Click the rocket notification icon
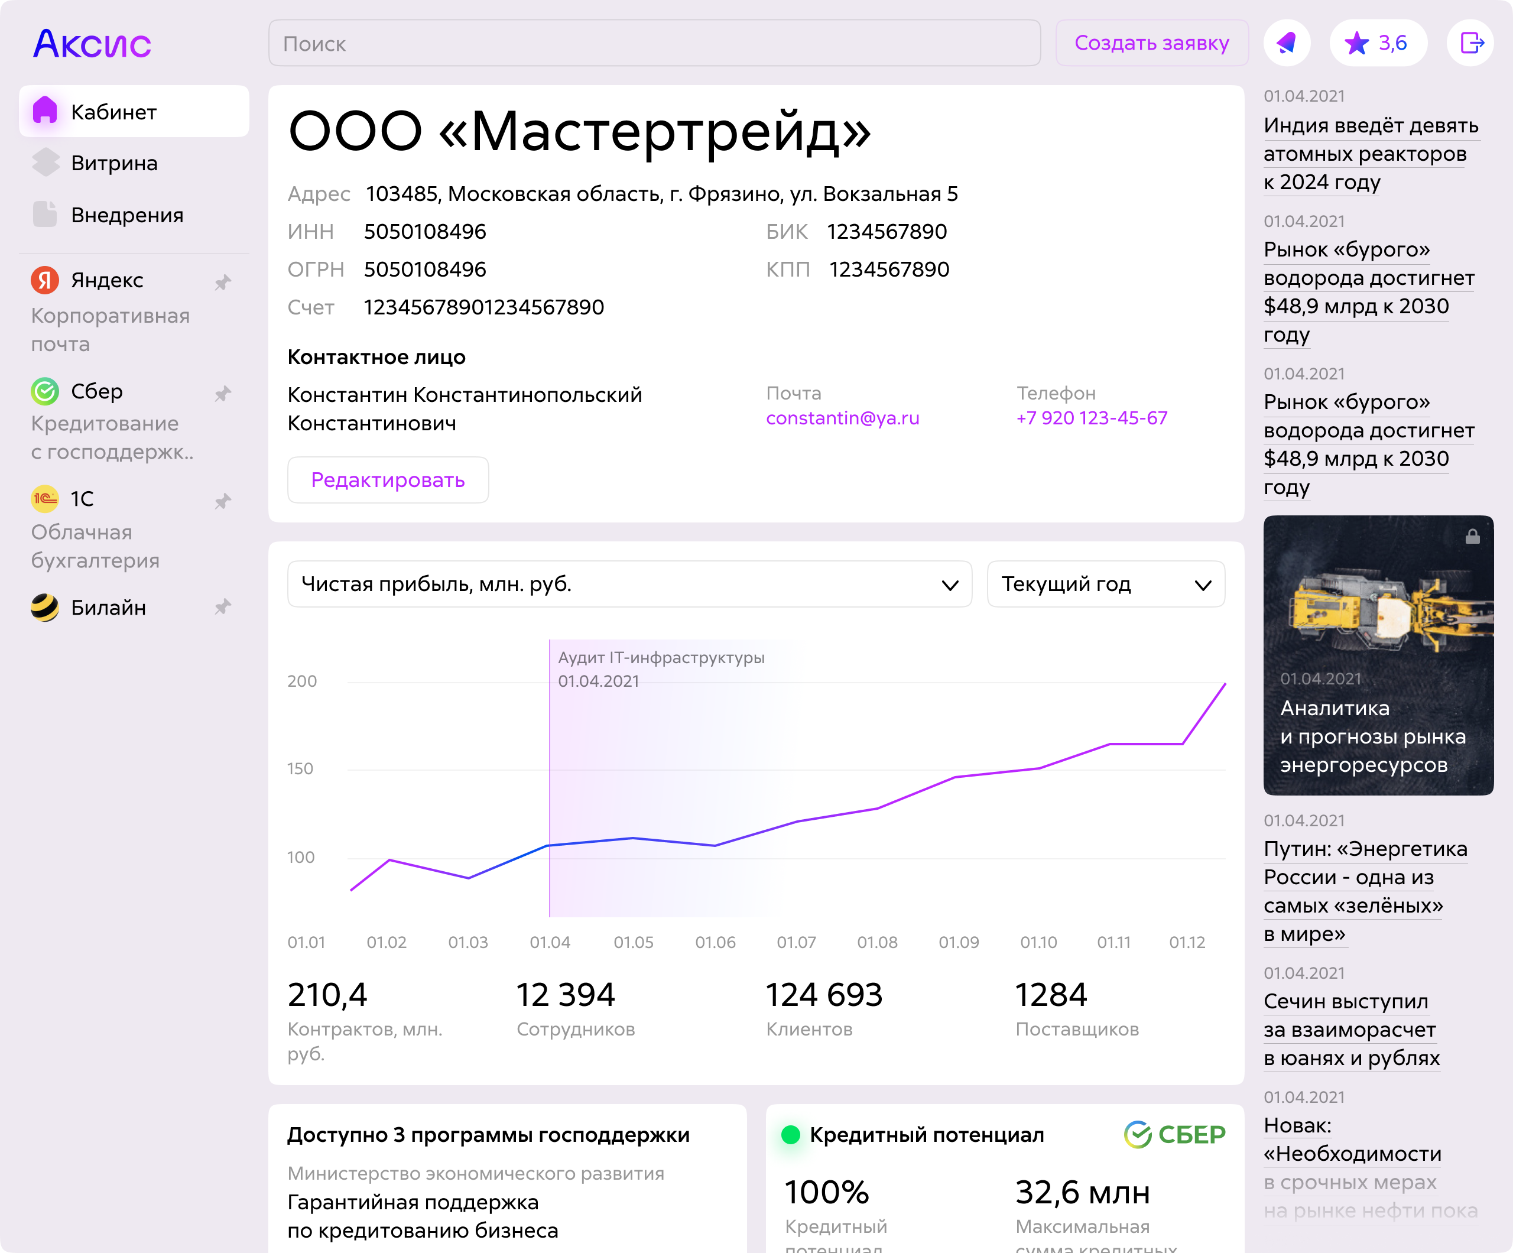 [1286, 43]
